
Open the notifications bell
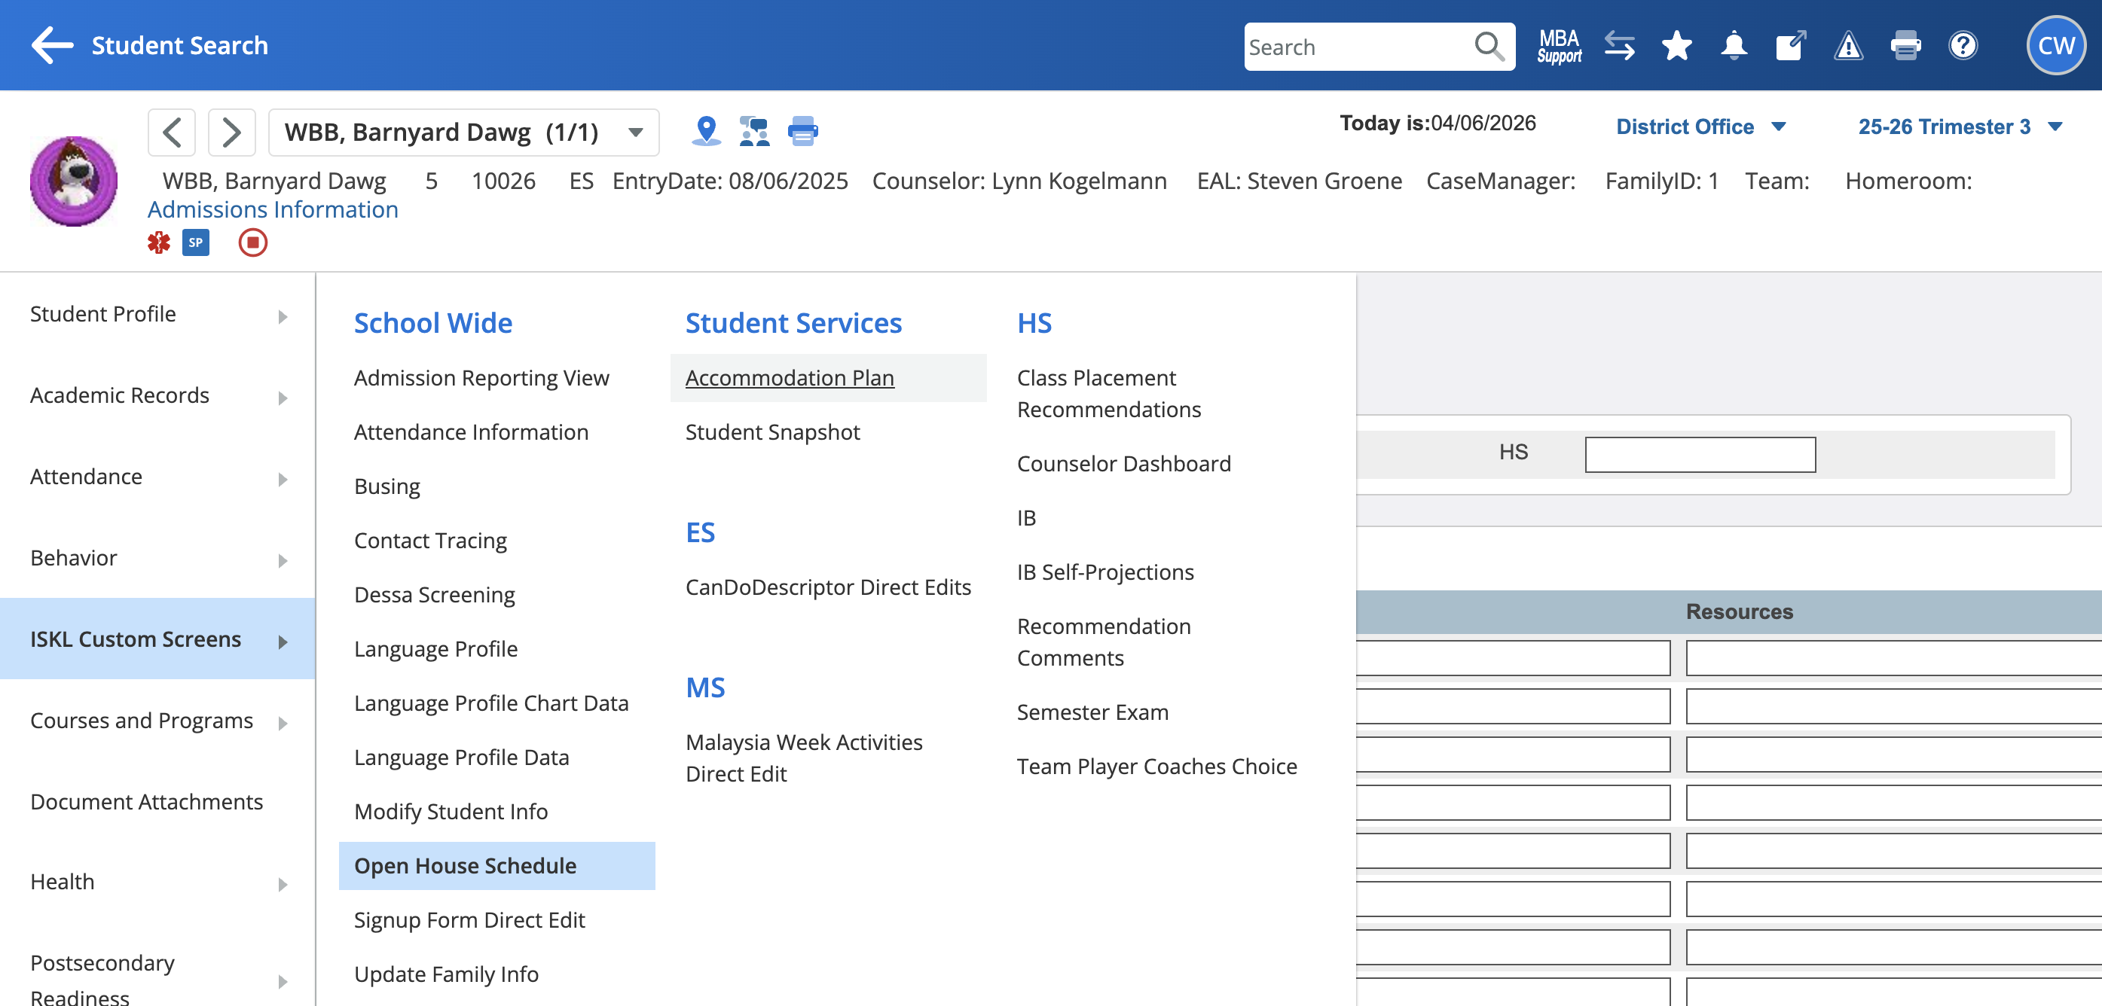pyautogui.click(x=1733, y=46)
